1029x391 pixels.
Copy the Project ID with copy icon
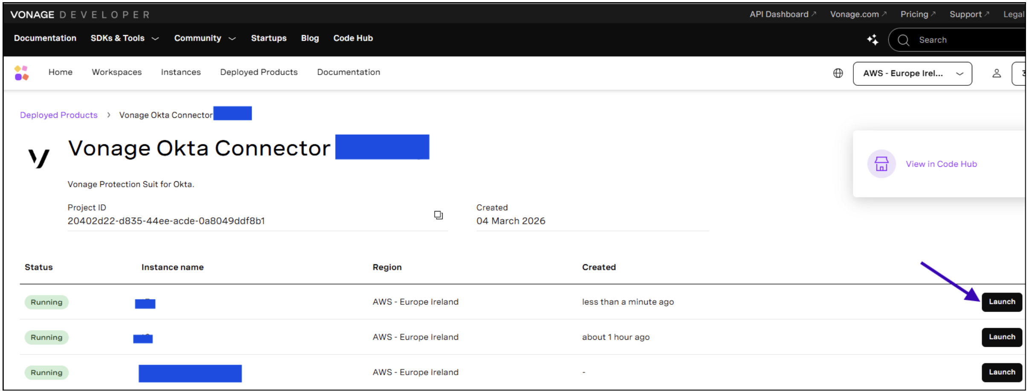[438, 215]
